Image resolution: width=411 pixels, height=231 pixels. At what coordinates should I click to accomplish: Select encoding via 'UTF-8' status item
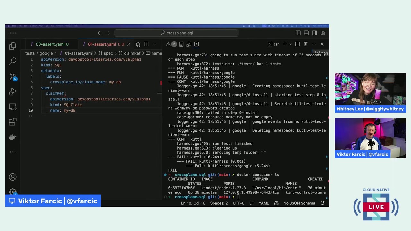pos(239,203)
